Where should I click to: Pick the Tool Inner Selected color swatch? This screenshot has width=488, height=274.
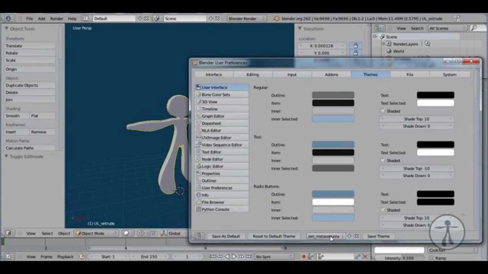[x=333, y=168]
